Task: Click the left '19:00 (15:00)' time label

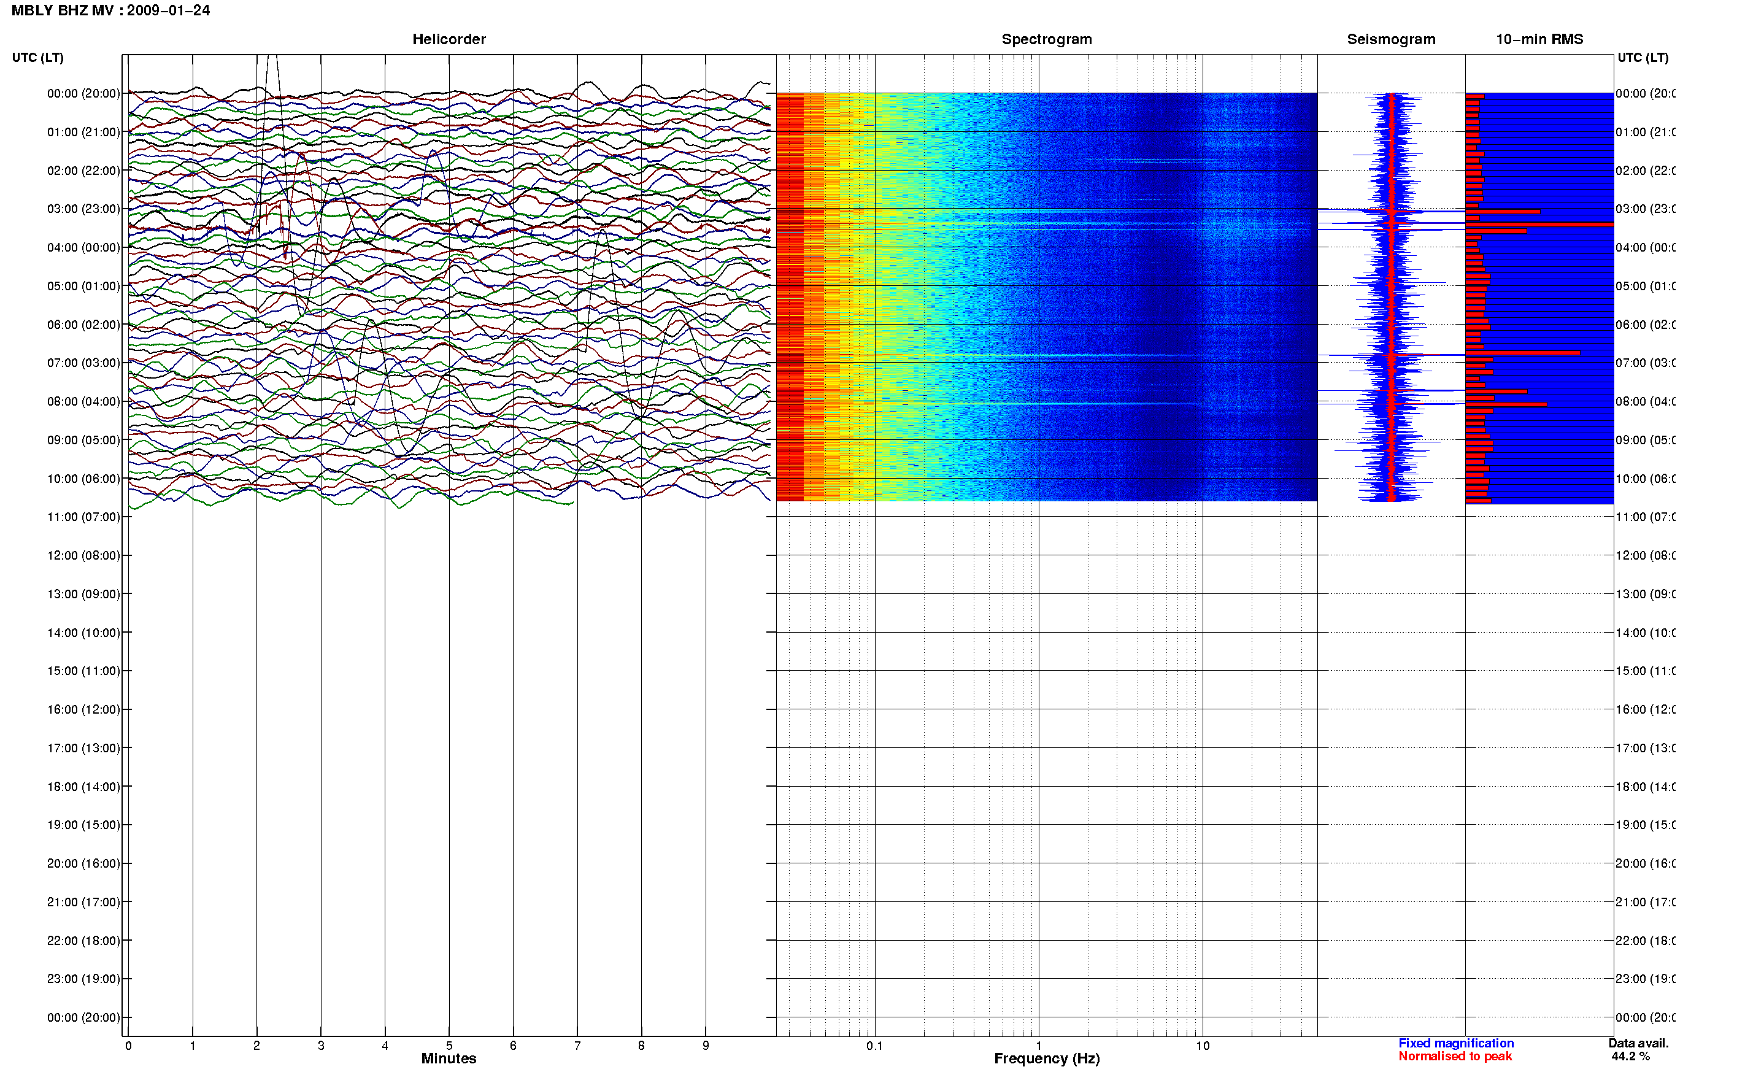Action: [x=83, y=824]
